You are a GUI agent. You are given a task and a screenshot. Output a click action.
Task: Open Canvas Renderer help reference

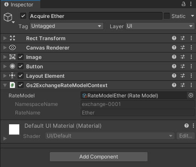point(174,47)
